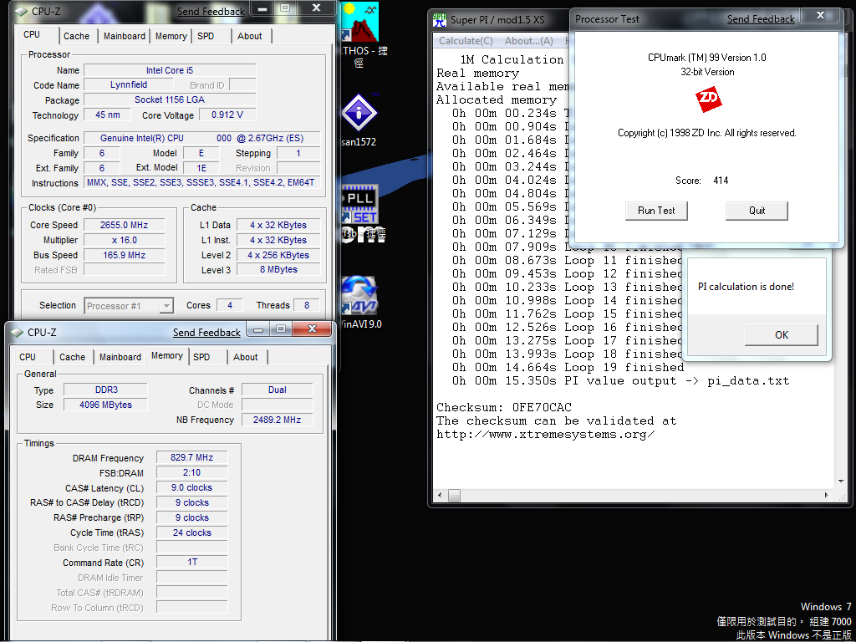Expand the Processor #1 selection dropdown
This screenshot has height=642, width=856.
tap(166, 306)
